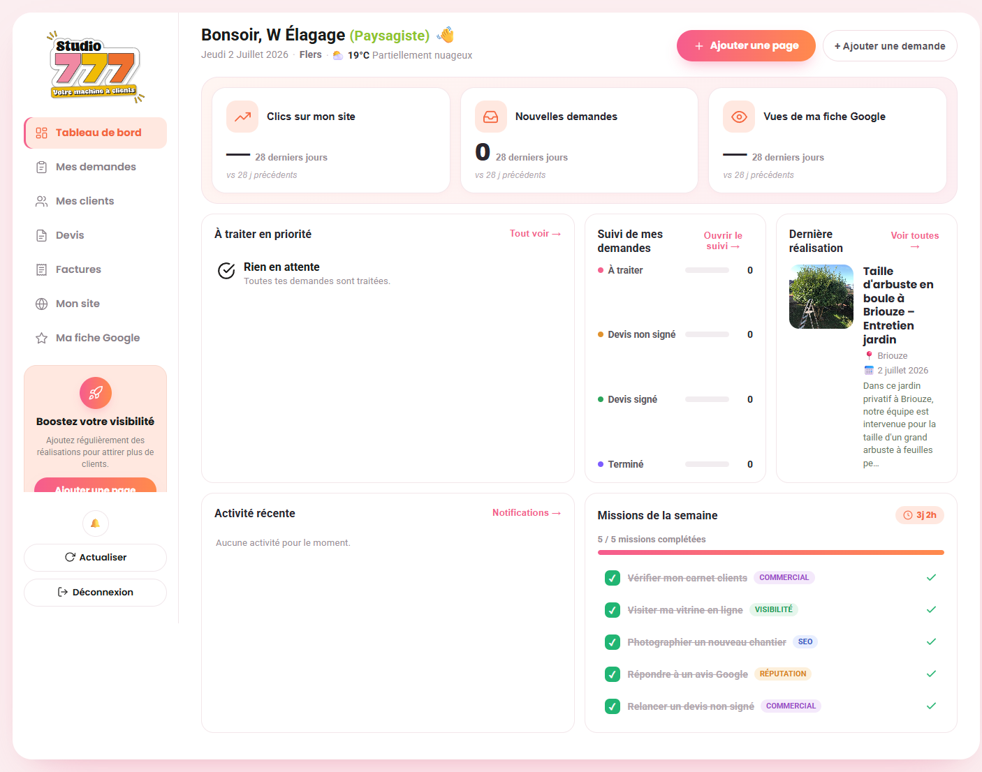The width and height of the screenshot is (982, 772).
Task: Click the Studio 777 logo
Action: (96, 67)
